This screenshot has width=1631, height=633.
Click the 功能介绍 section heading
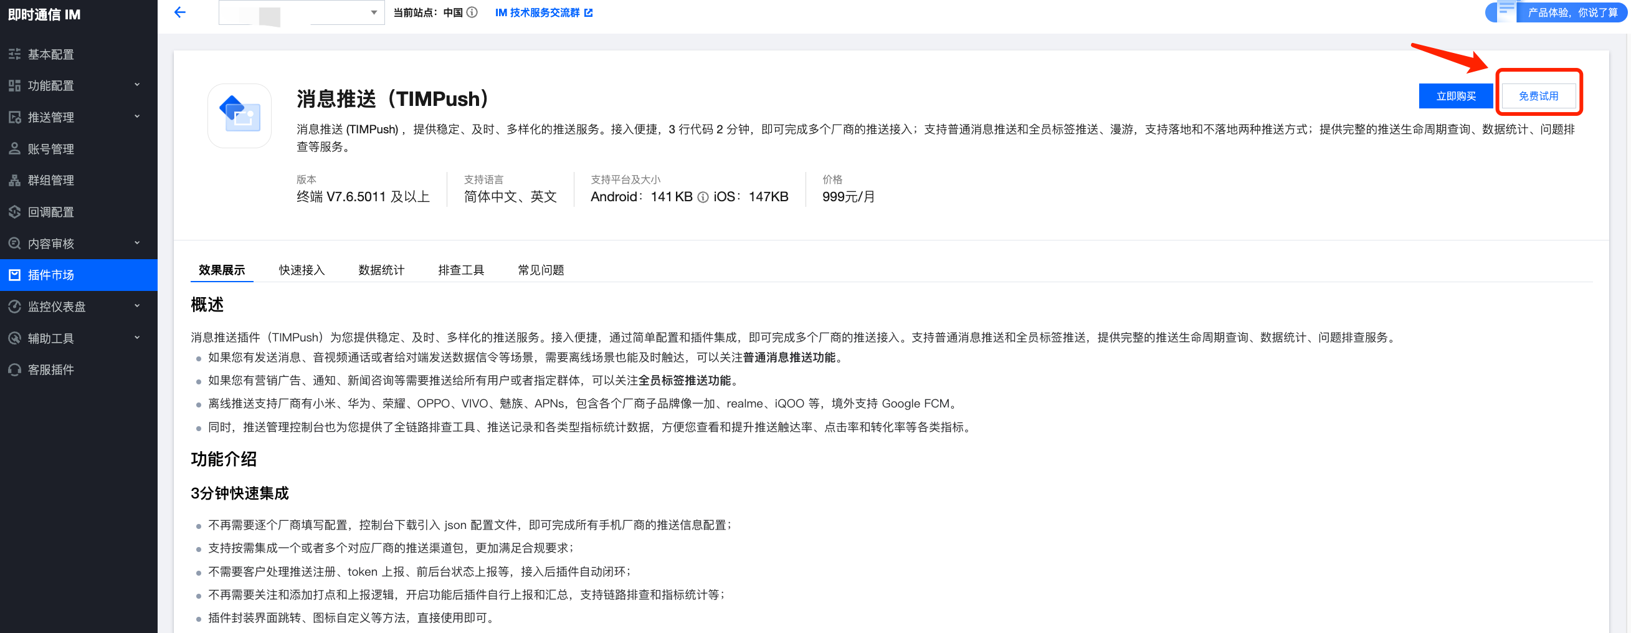[x=224, y=460]
